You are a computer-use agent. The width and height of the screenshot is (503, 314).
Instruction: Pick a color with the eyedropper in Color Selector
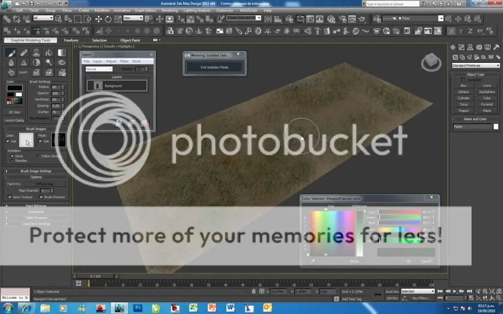[313, 262]
